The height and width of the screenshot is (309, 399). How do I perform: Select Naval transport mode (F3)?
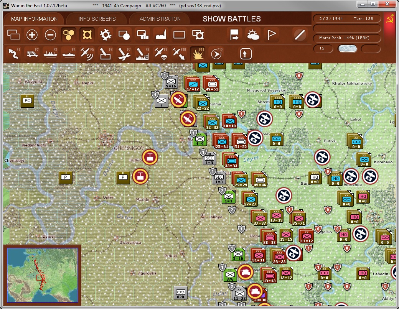tap(50, 54)
